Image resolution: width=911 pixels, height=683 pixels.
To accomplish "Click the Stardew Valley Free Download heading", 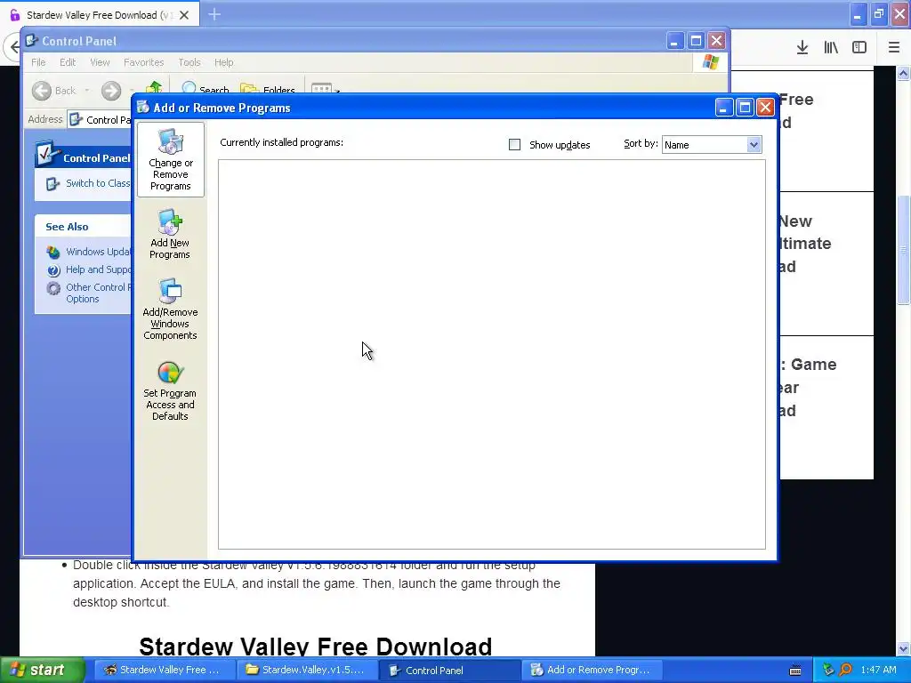I will pyautogui.click(x=316, y=647).
